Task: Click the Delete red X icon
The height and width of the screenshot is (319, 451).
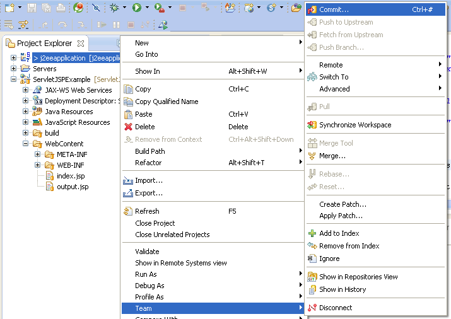Action: [x=128, y=127]
